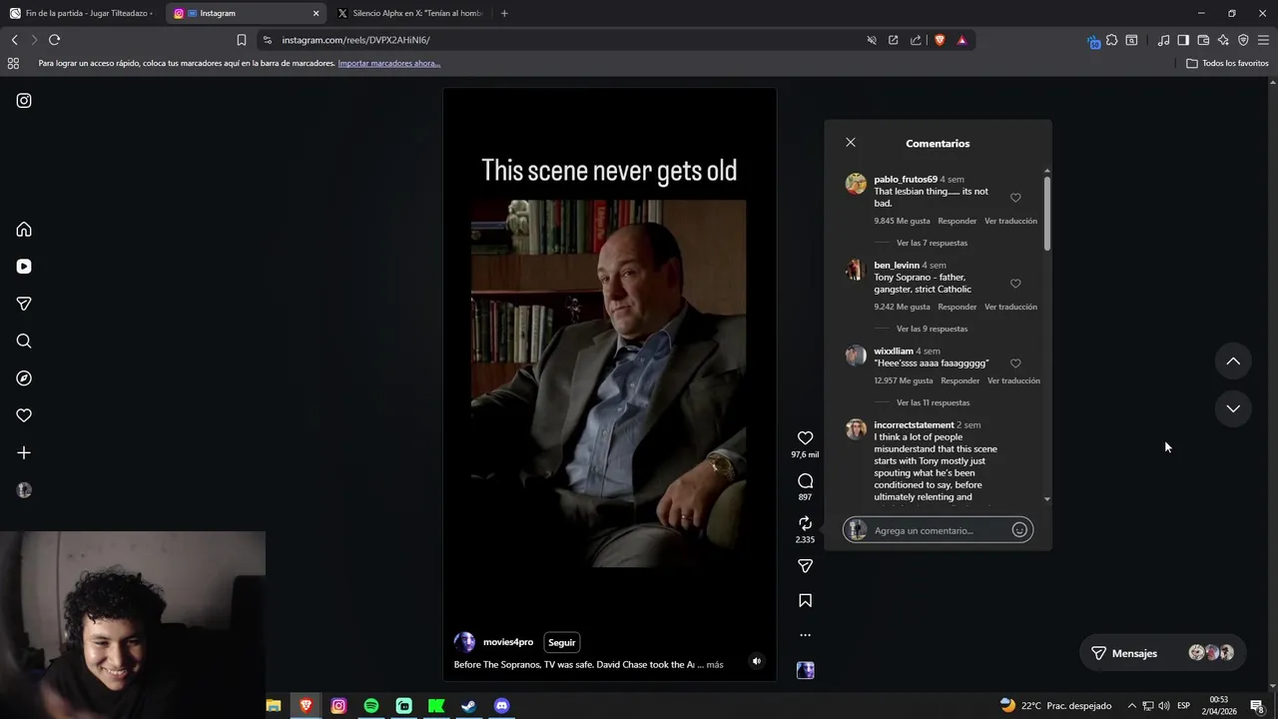Share the reel with the paper-plane icon

tap(805, 566)
